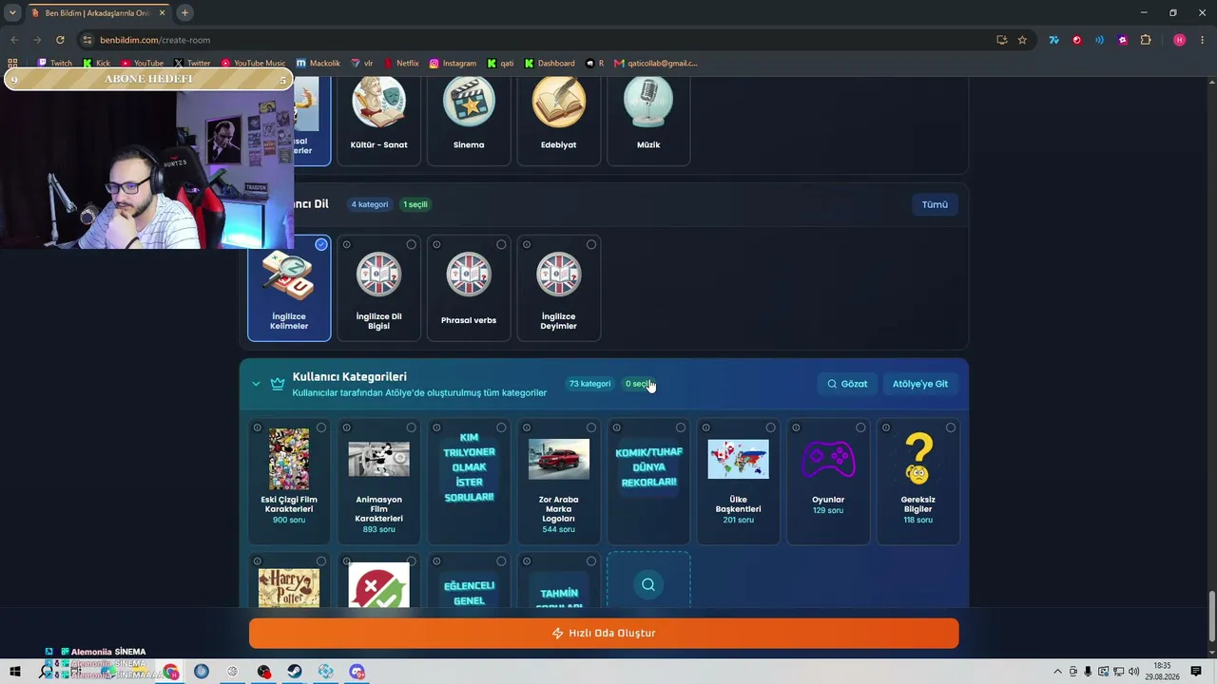Click info icon on Phrasal verbs card
This screenshot has width=1217, height=684.
[436, 244]
